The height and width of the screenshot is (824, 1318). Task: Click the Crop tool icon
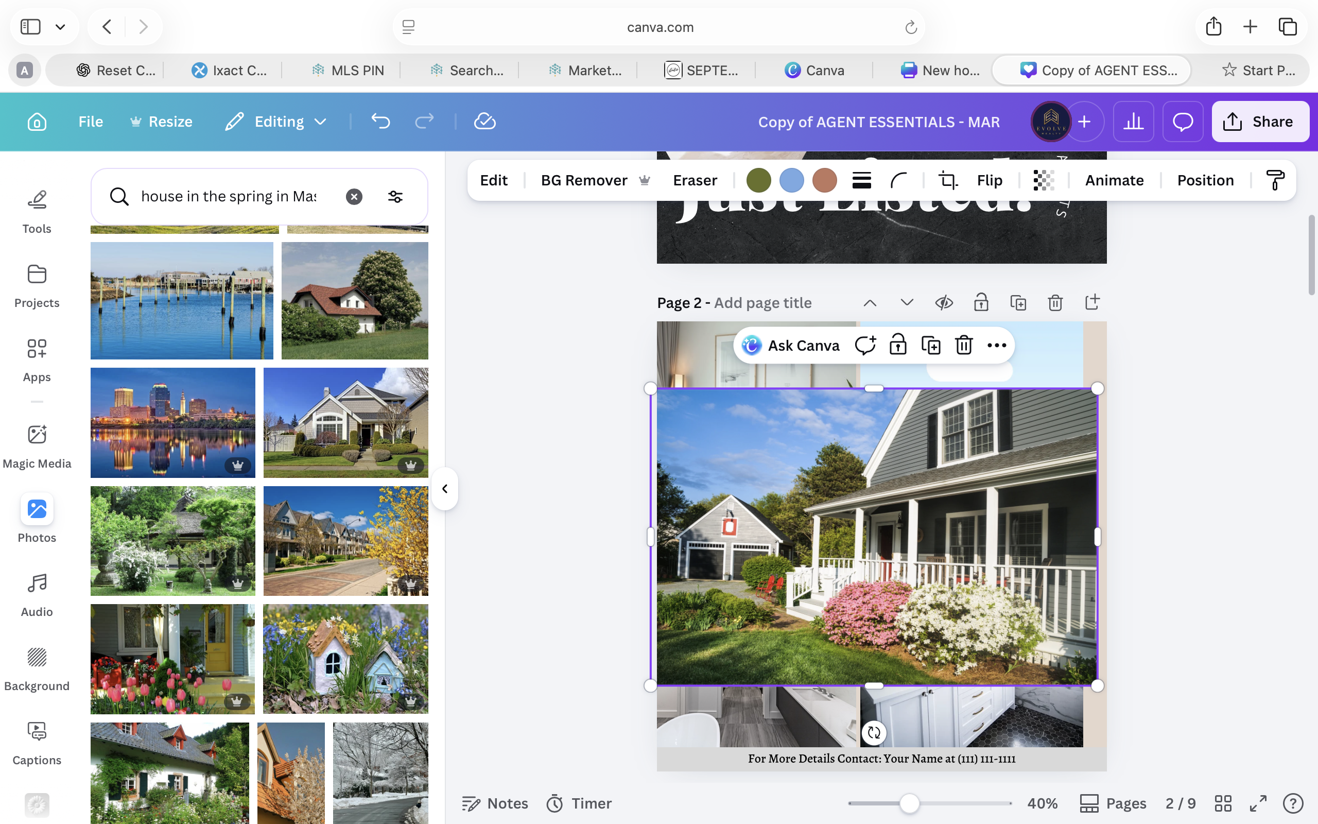click(948, 180)
